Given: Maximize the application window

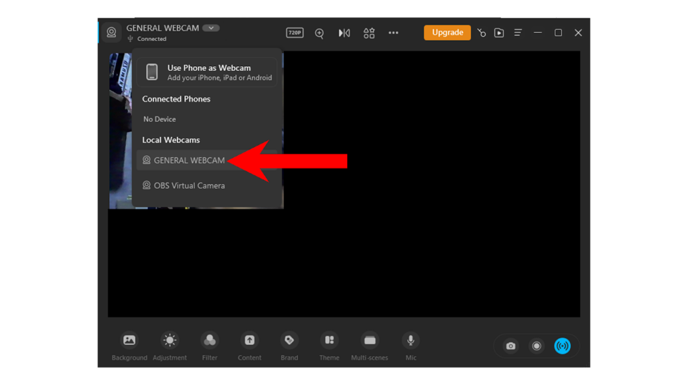Looking at the screenshot, I should 558,33.
